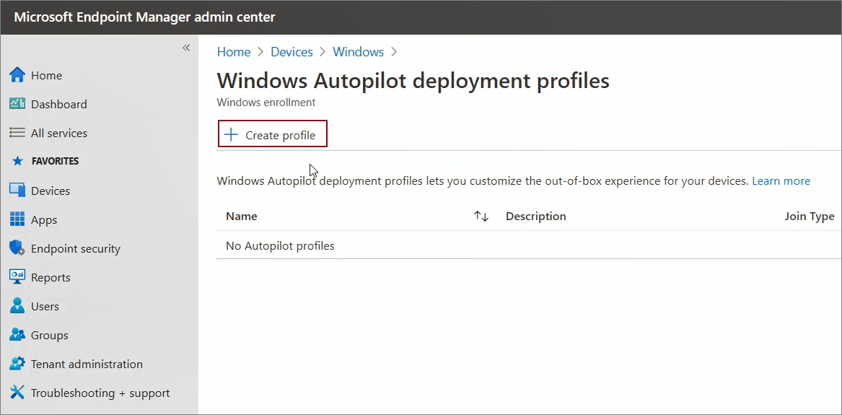The width and height of the screenshot is (842, 415).
Task: Click the Home breadcrumb link
Action: pos(234,52)
